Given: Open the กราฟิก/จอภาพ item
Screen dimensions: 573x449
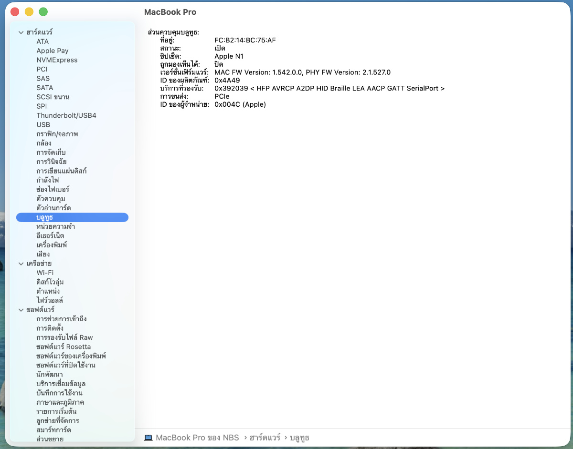Looking at the screenshot, I should [57, 134].
